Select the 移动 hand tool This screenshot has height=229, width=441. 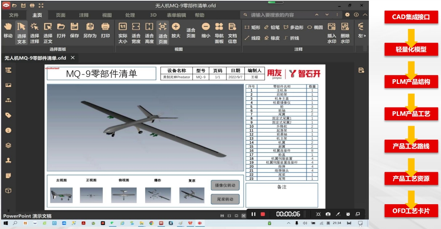coord(8,30)
